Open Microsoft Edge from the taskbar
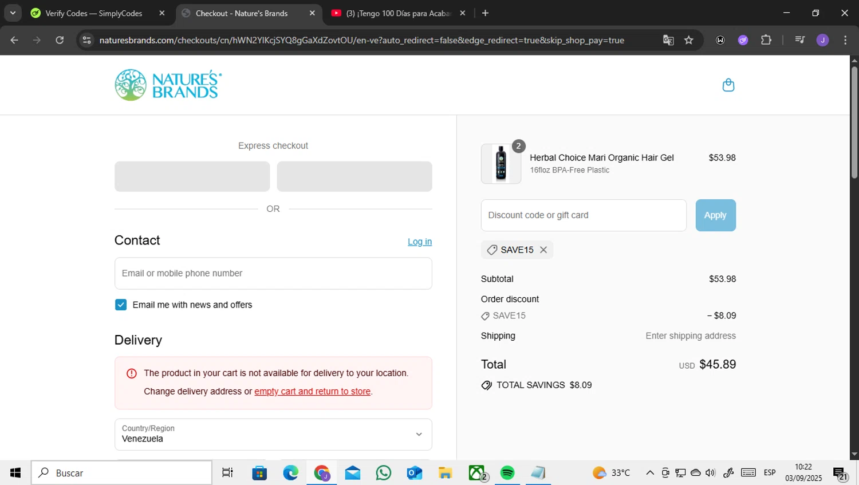 point(291,473)
